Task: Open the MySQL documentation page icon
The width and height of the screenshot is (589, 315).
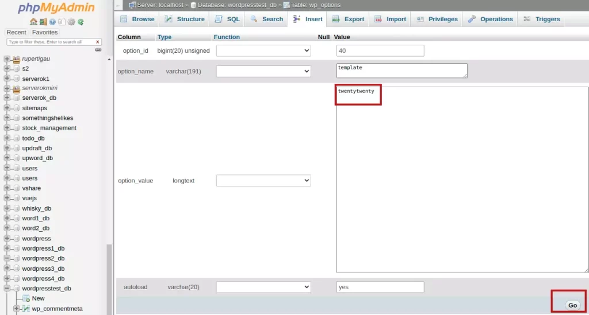Action: pyautogui.click(x=62, y=22)
